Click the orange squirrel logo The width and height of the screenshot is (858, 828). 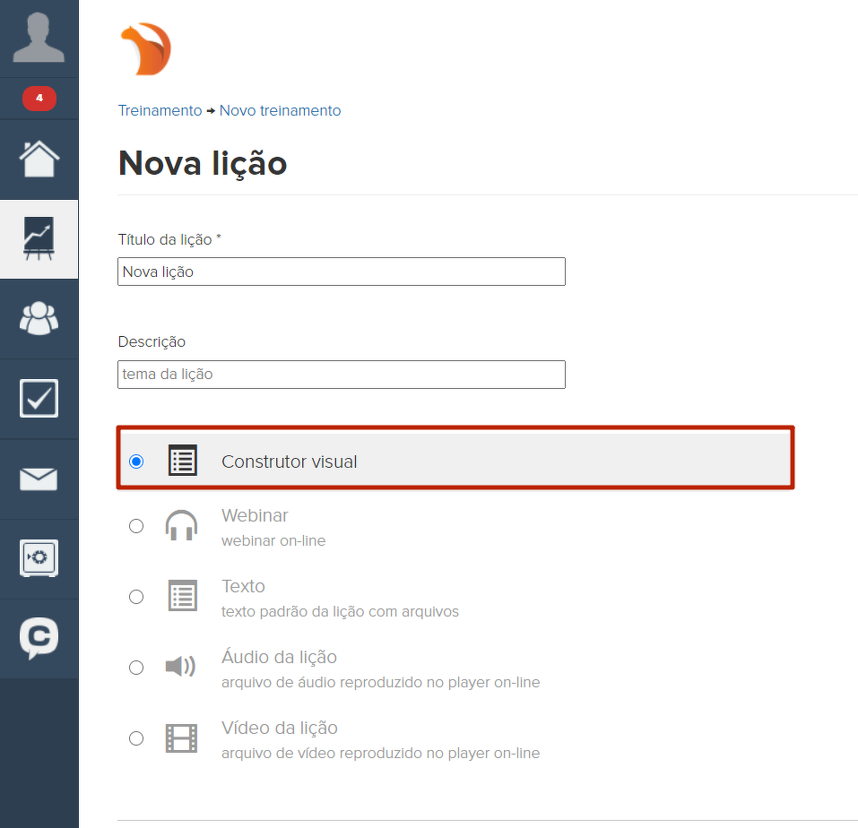click(145, 49)
